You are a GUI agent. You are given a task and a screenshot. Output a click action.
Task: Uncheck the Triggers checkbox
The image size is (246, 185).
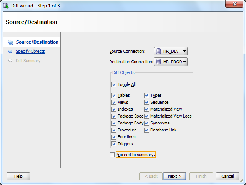pyautogui.click(x=114, y=144)
